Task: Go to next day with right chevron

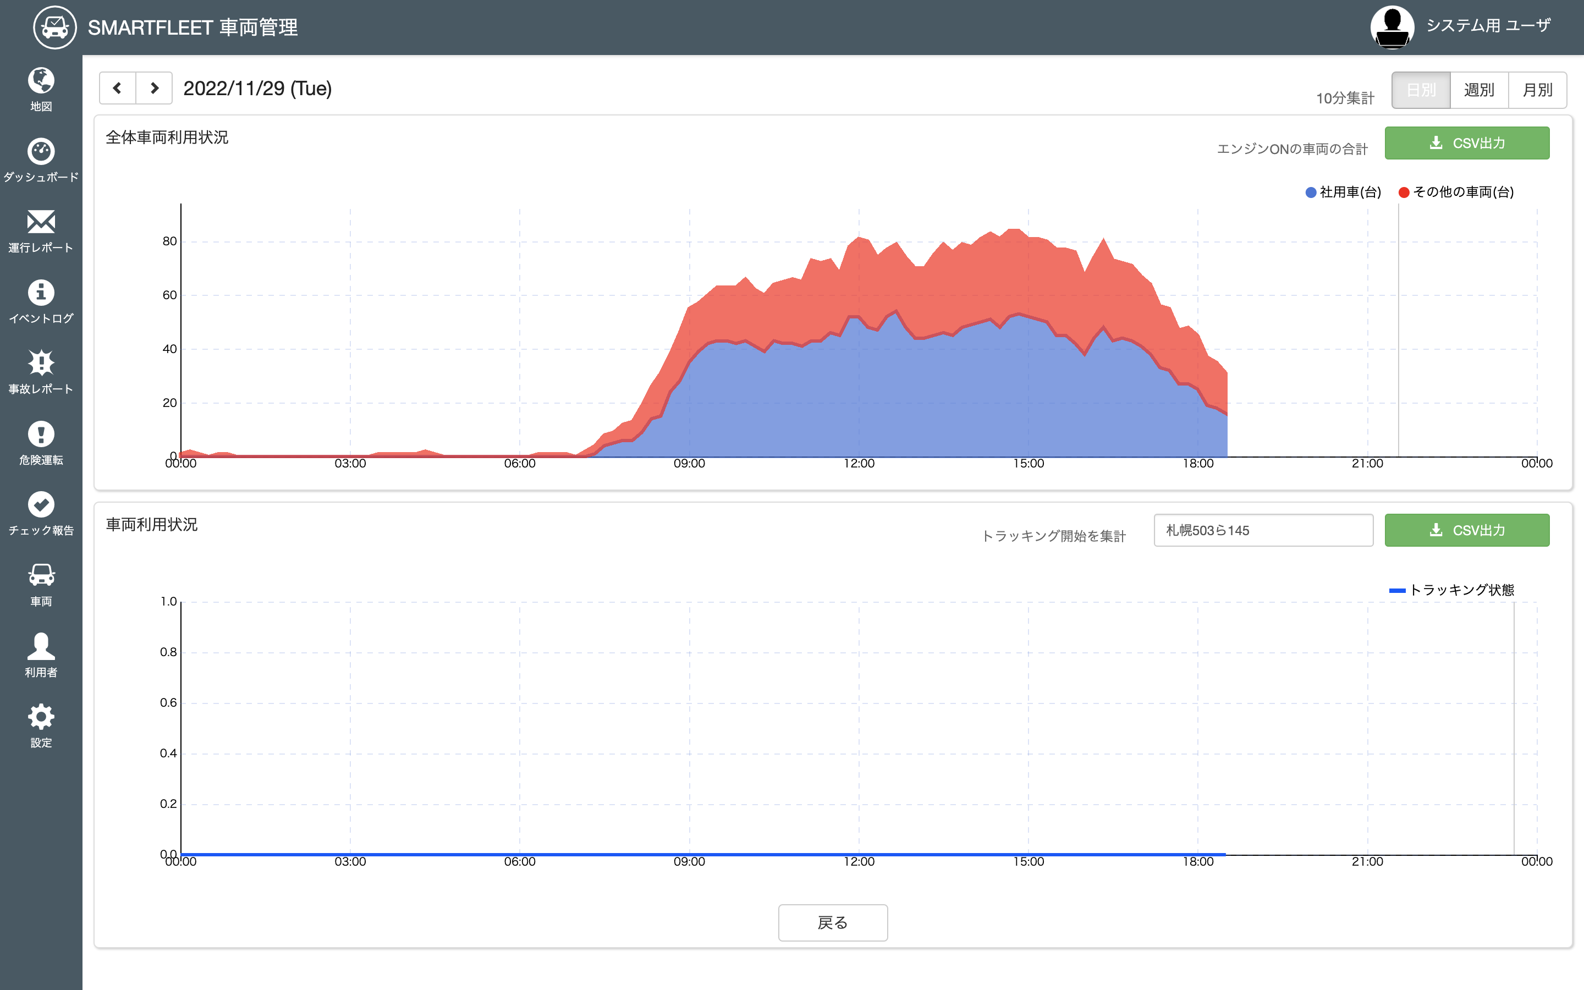Action: coord(155,88)
